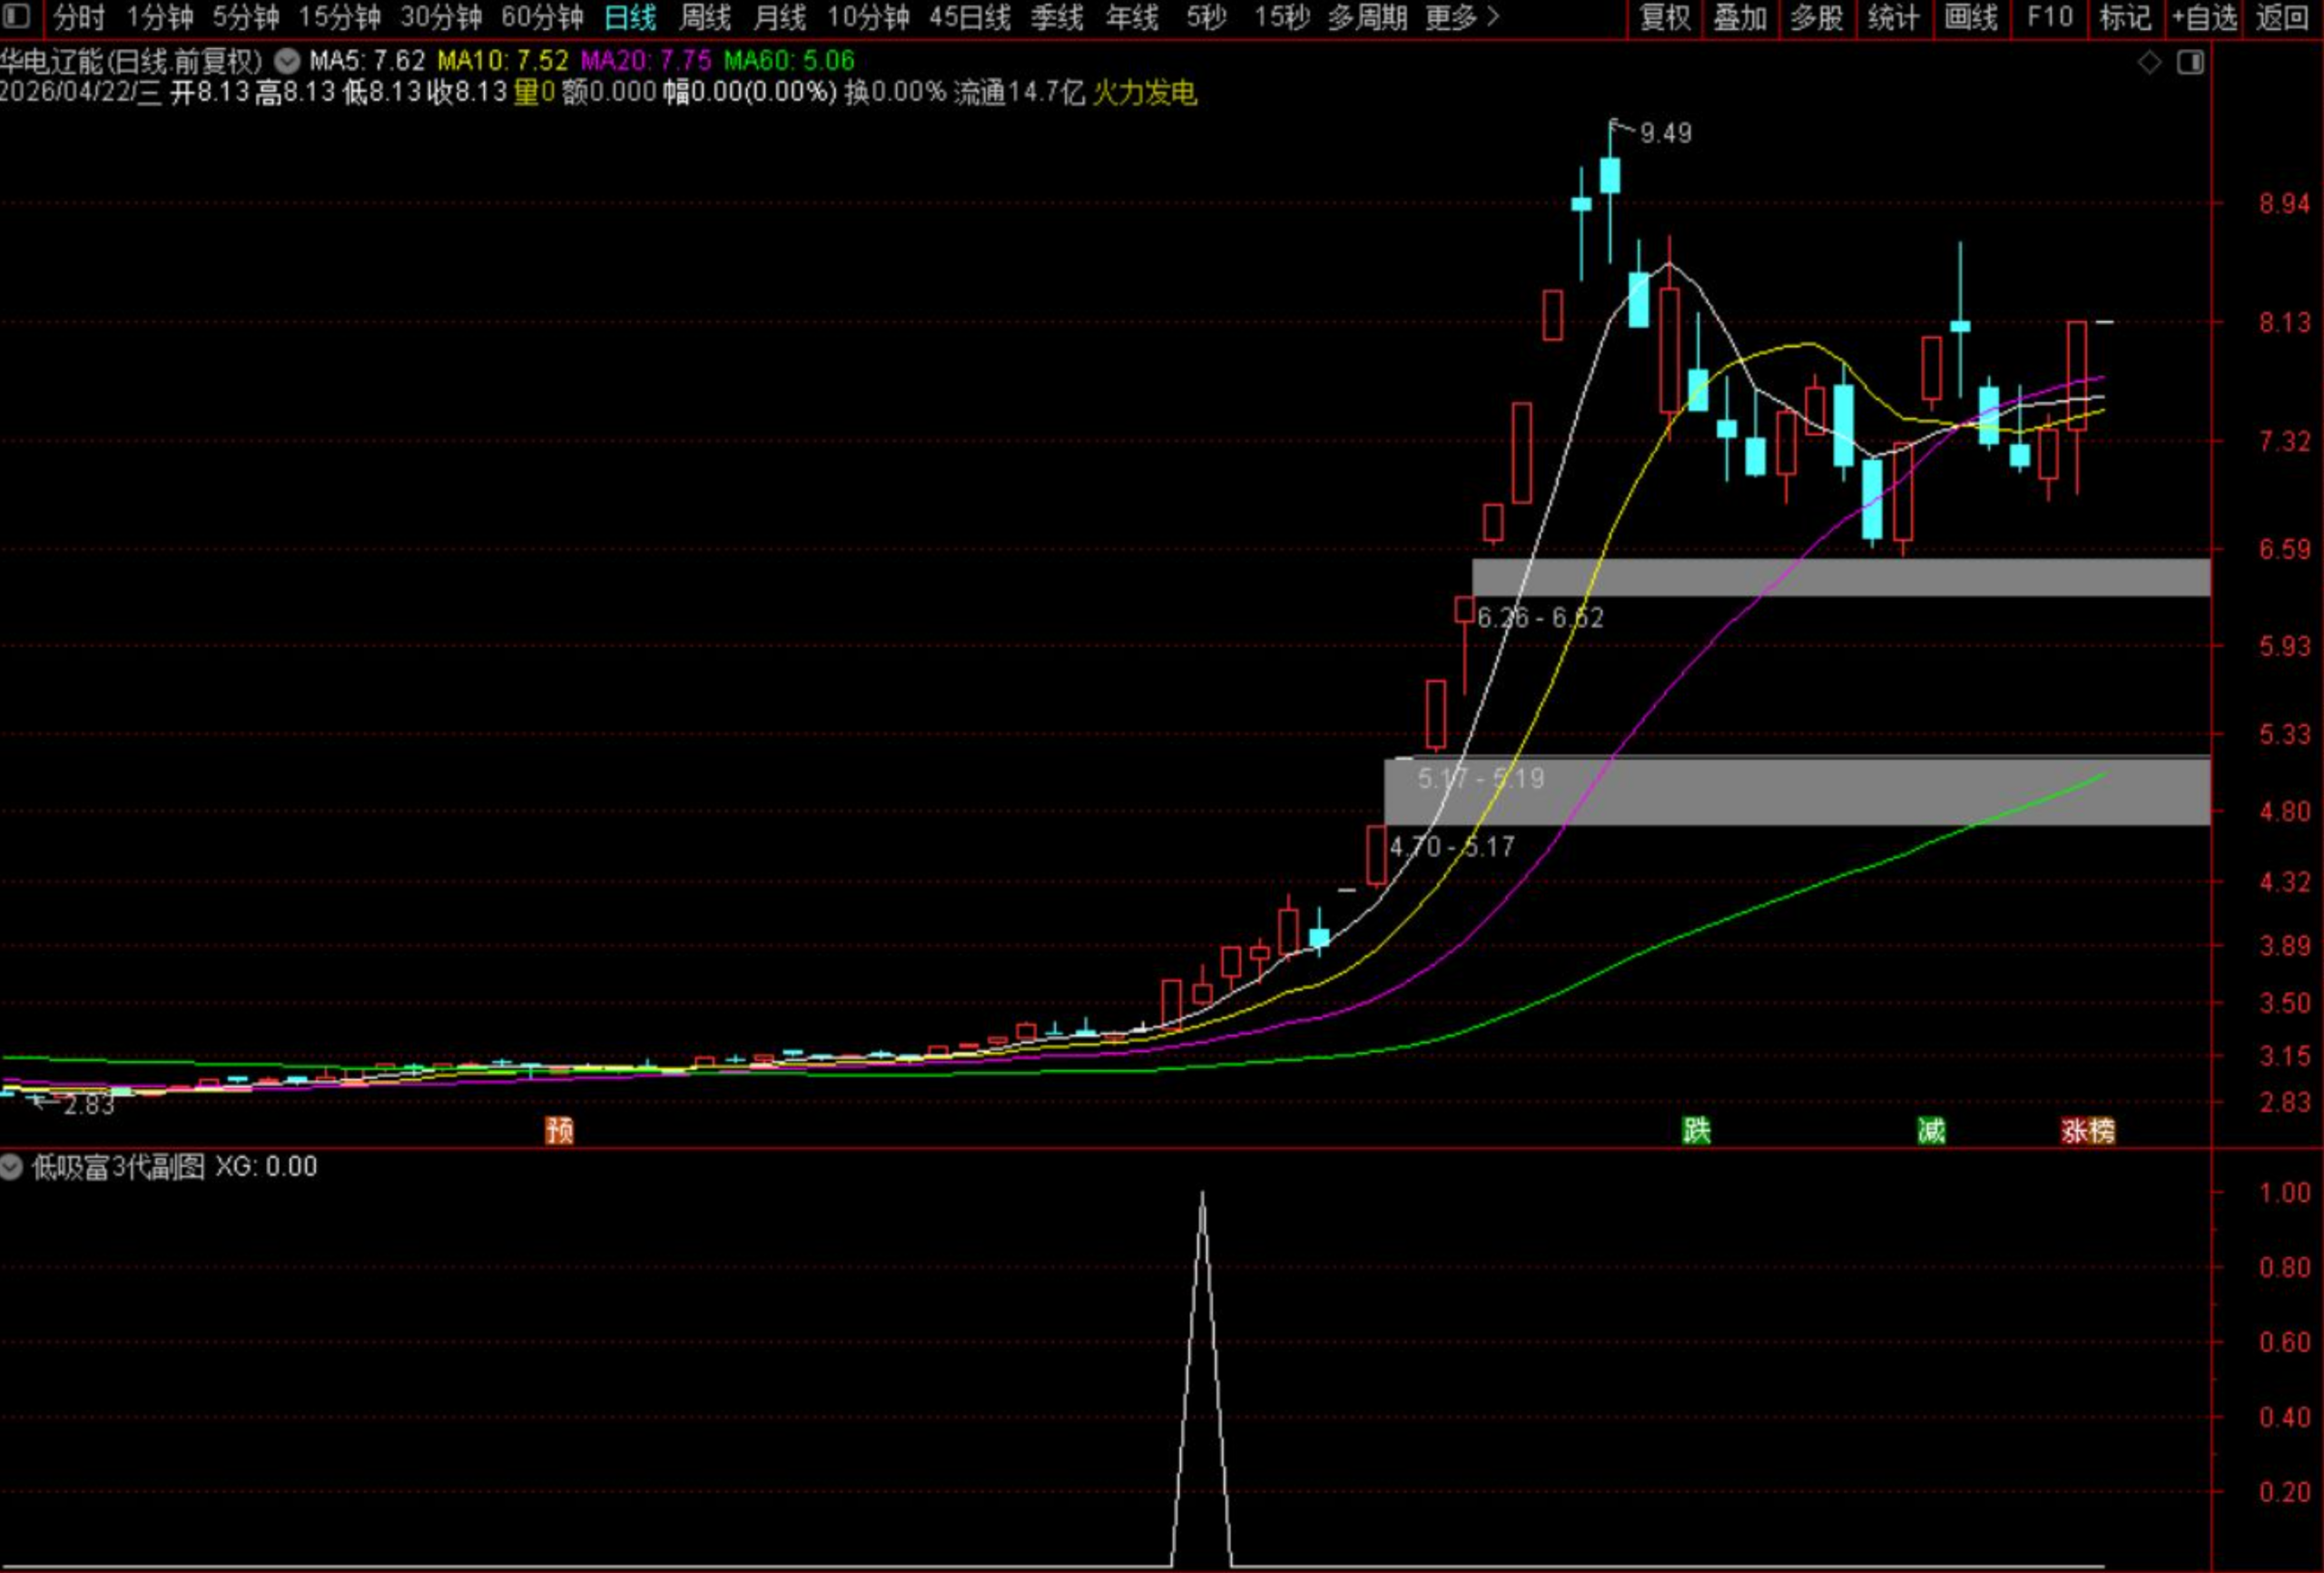The height and width of the screenshot is (1573, 2324).
Task: Open the 画线 drawing tools
Action: [x=1970, y=17]
